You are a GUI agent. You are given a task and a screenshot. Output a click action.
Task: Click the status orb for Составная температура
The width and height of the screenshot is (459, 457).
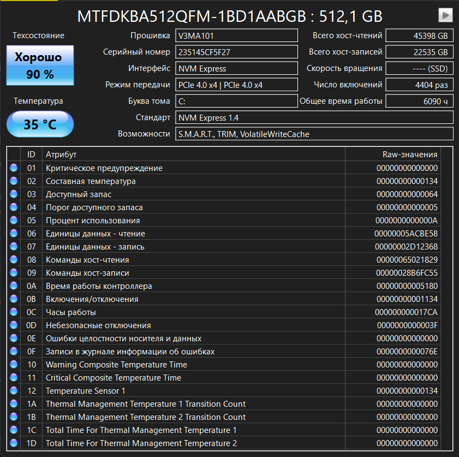click(x=14, y=181)
